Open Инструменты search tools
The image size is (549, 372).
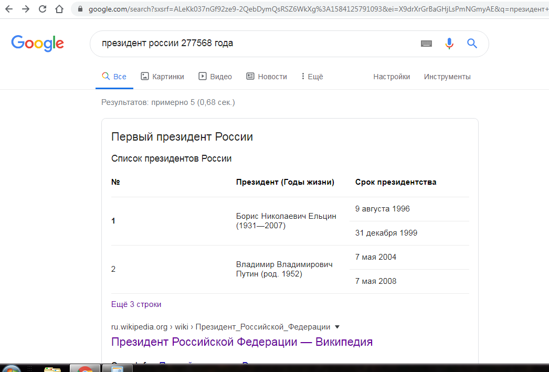point(447,77)
